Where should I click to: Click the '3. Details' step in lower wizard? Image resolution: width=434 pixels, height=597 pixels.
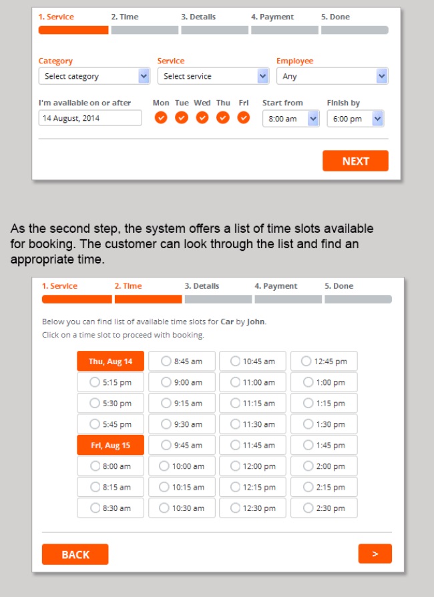pos(202,286)
